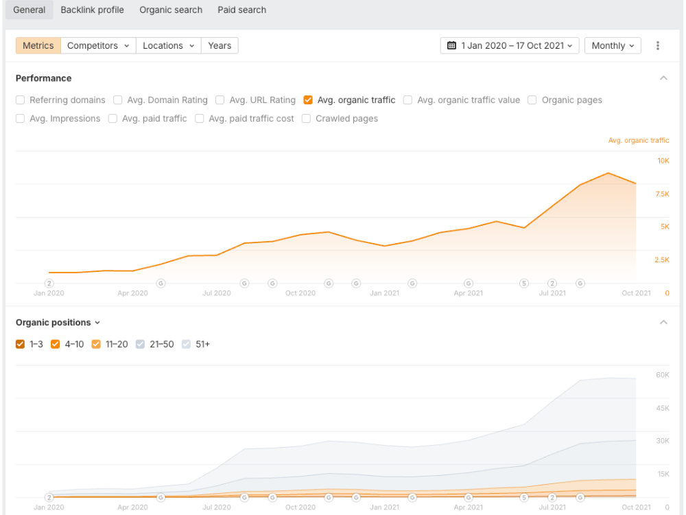Select the Metrics button

(x=38, y=45)
